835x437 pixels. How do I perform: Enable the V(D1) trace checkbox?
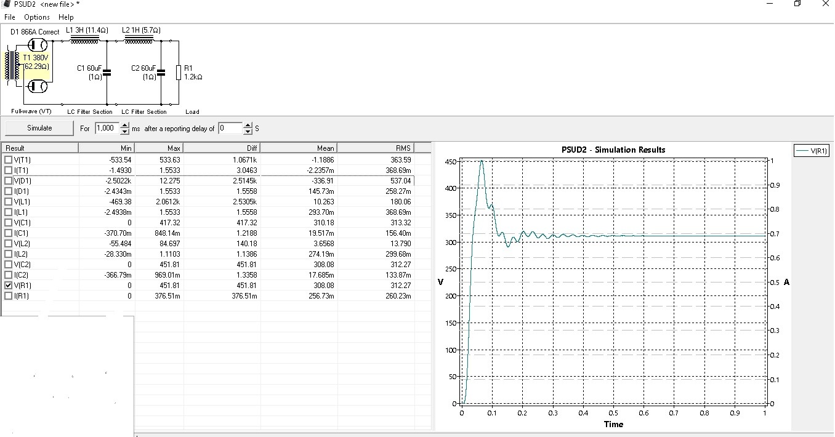(8, 180)
